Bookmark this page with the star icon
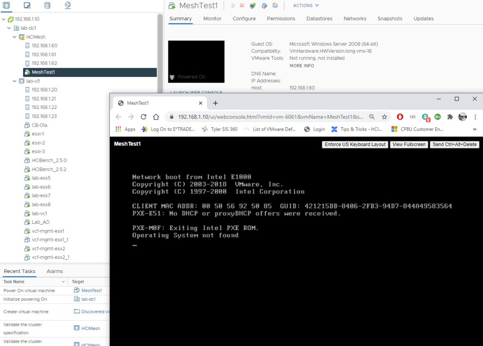The image size is (483, 346). pyautogui.click(x=384, y=117)
